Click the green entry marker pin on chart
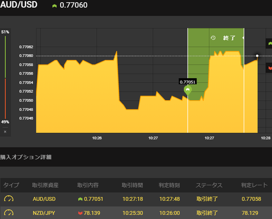 pos(188,91)
